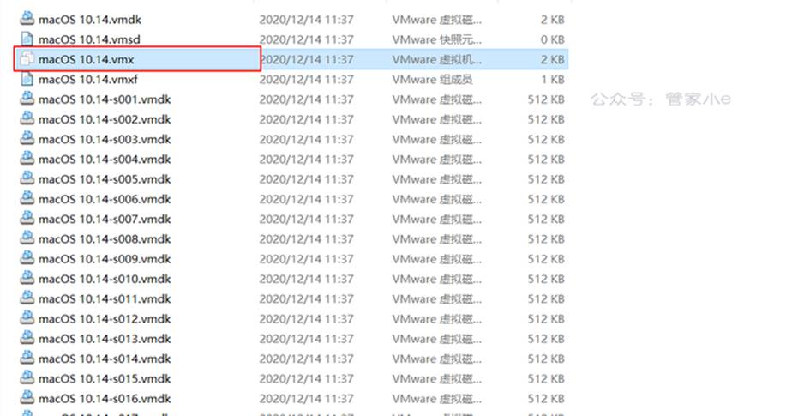The image size is (798, 416).
Task: Click the macOS 10.14-s010.vmdk disk icon
Action: click(x=27, y=278)
